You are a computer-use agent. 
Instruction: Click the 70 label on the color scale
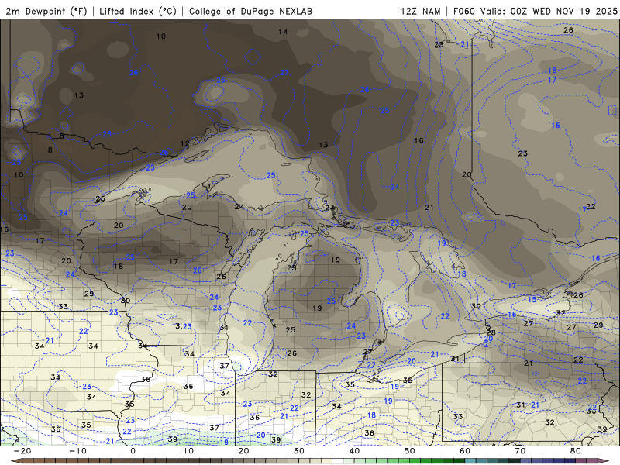point(520,451)
